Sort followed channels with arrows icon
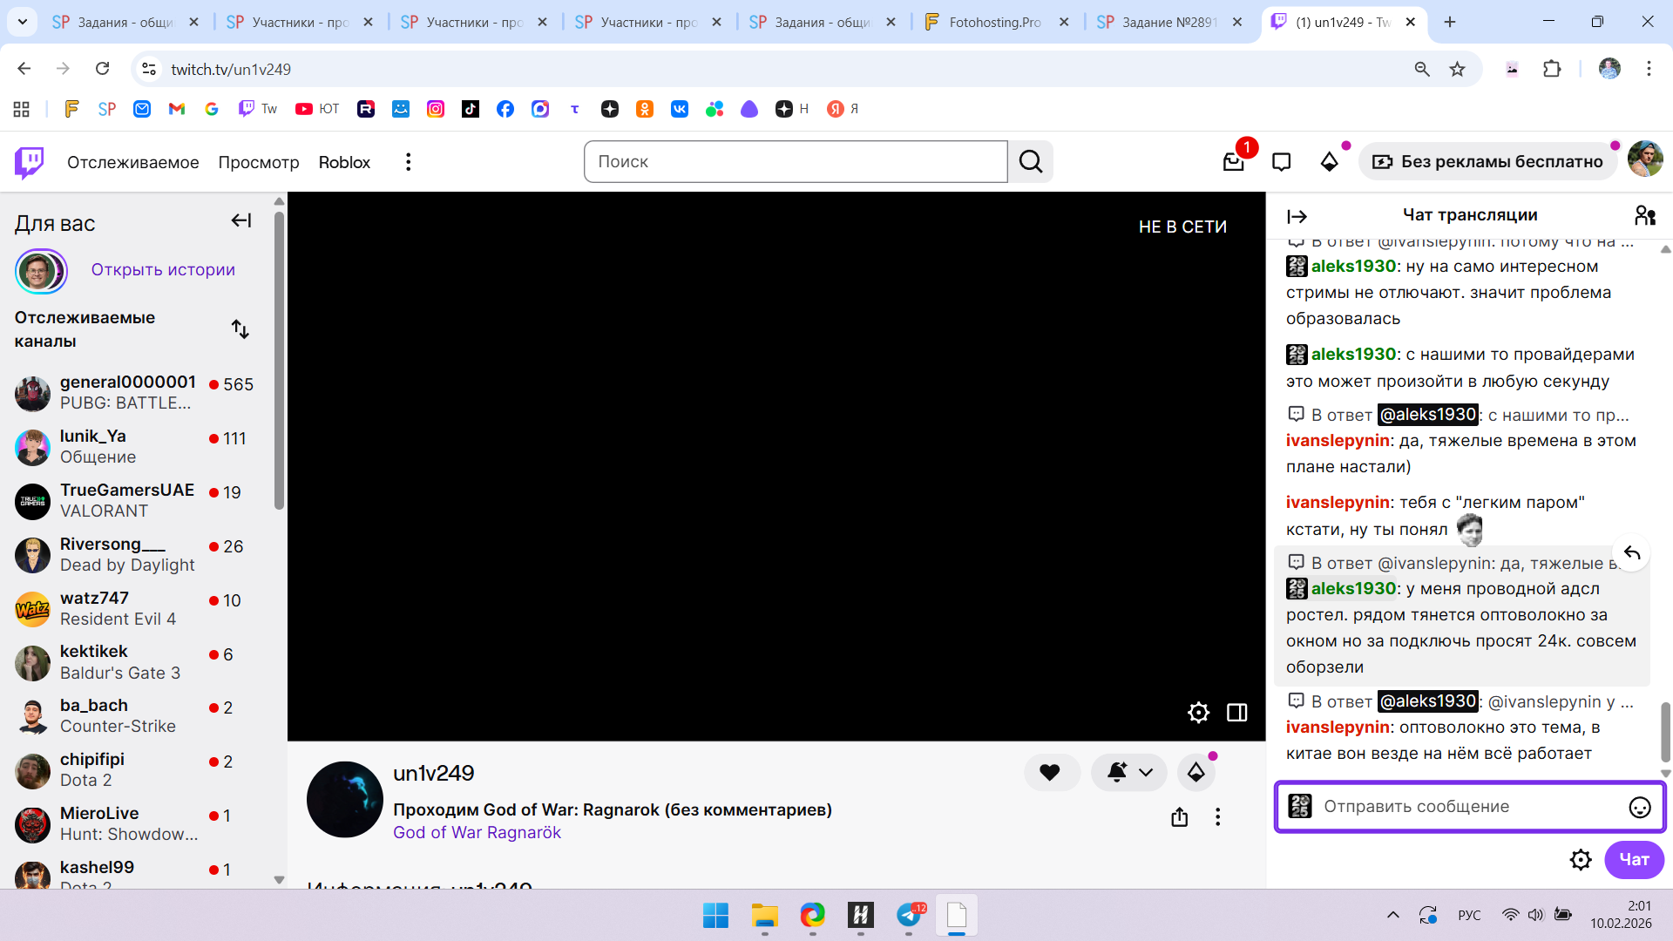The width and height of the screenshot is (1673, 941). click(240, 329)
